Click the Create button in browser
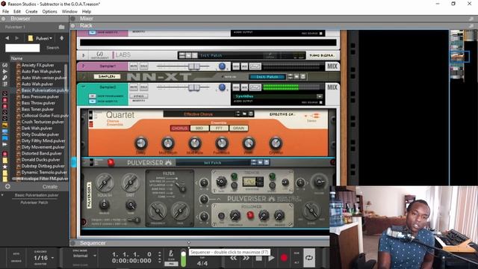This screenshot has width=478, height=269. point(50,187)
